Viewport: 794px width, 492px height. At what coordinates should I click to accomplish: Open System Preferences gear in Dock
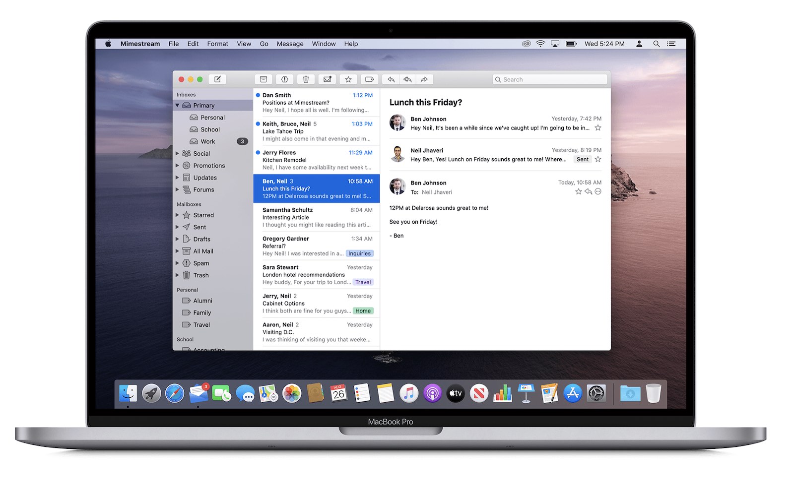pyautogui.click(x=596, y=394)
